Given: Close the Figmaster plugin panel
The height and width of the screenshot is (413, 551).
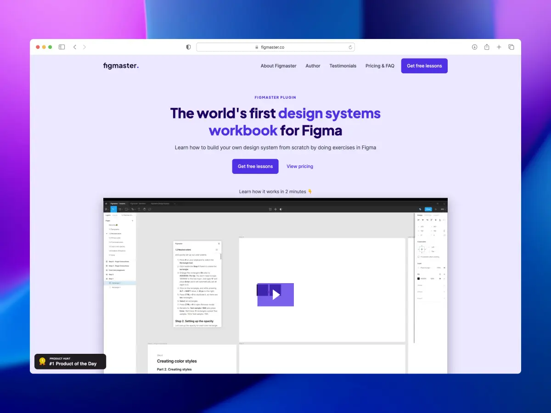Looking at the screenshot, I should coord(219,243).
